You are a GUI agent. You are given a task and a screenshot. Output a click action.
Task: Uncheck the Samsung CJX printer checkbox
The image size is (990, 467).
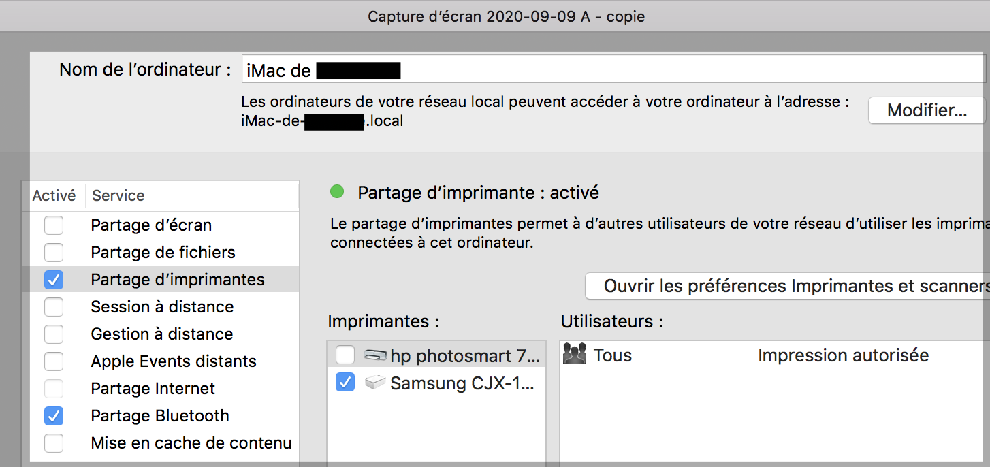(x=345, y=383)
